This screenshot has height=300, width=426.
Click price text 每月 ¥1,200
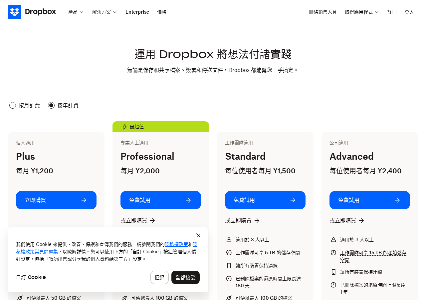coord(35,171)
